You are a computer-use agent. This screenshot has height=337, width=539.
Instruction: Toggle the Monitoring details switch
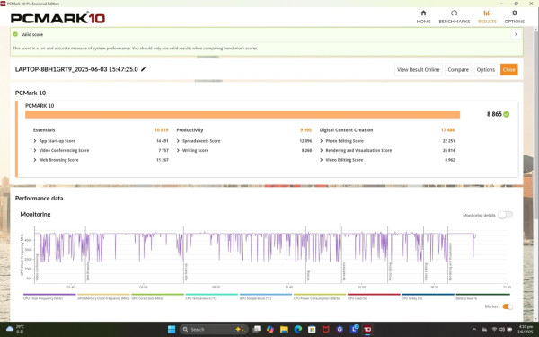(505, 215)
